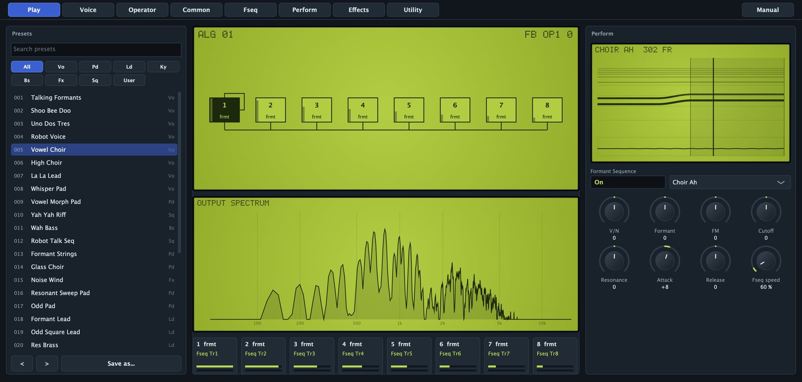Click the Cutoff knob
Viewport: 802px width, 382px height.
(x=766, y=211)
